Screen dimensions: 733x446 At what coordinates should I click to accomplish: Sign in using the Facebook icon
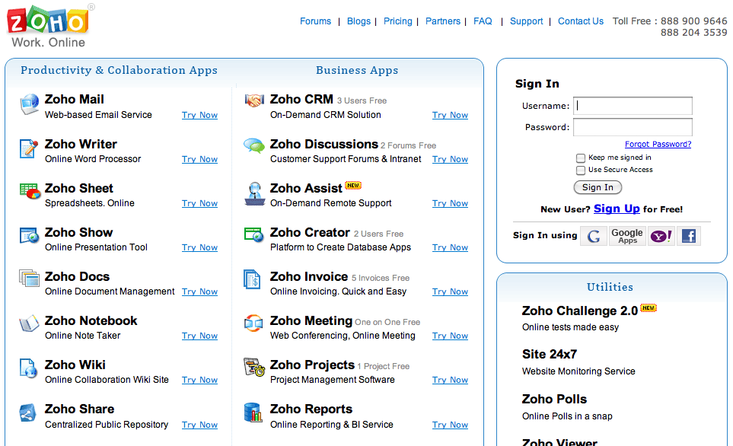point(689,236)
